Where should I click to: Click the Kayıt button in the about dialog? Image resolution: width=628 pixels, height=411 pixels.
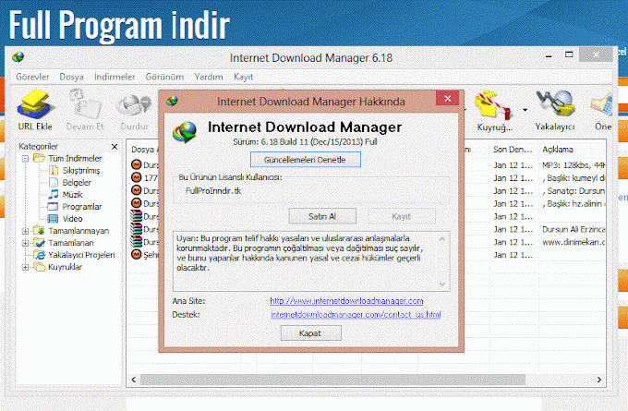click(402, 216)
